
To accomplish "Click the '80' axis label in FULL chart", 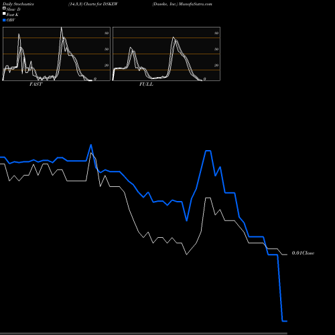I will pos(216,33).
